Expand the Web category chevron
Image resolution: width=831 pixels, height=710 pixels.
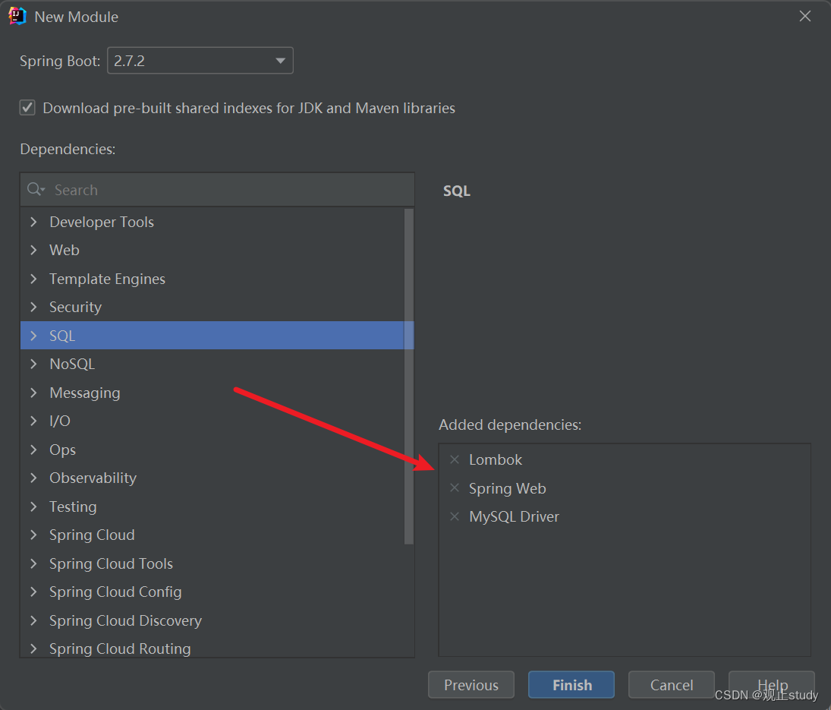34,250
